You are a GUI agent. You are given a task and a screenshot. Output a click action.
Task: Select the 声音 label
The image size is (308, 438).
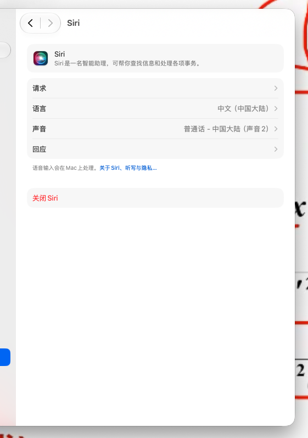(40, 129)
